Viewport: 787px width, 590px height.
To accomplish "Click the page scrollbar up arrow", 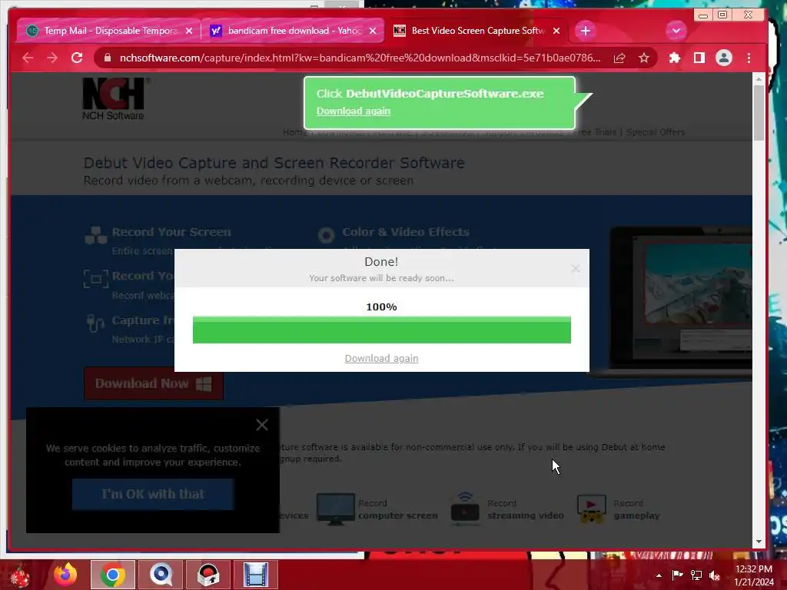I will coord(759,79).
